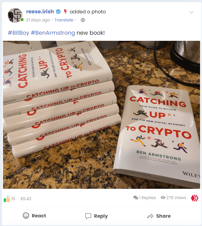Show the $5.43 payout details
Screen dimensions: 202x226
[26, 199]
